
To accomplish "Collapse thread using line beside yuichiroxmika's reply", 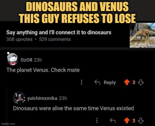I will tap(7, 106).
